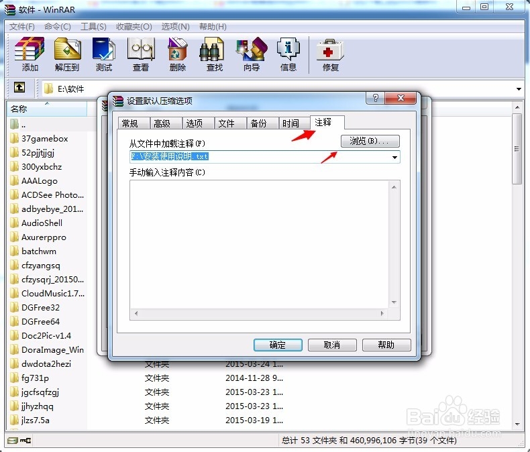The image size is (530, 452).
Task: Open the Wizard (向导) toolbar icon
Action: click(252, 54)
